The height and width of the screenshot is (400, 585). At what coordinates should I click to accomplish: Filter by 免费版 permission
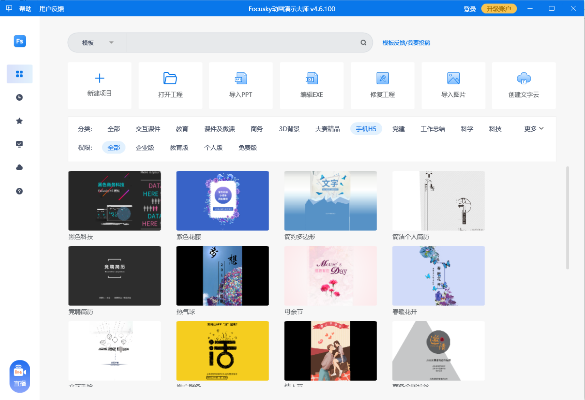[x=248, y=147]
